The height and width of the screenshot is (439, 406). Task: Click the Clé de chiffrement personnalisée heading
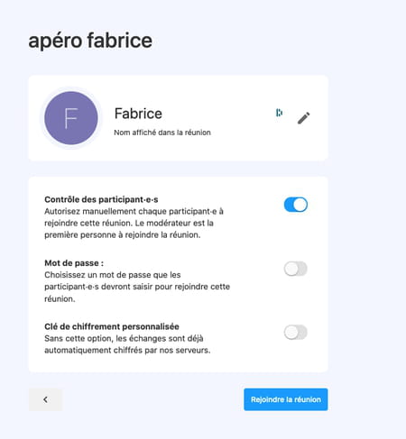(112, 326)
